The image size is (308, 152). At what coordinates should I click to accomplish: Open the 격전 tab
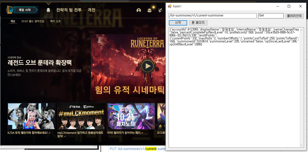(91, 10)
